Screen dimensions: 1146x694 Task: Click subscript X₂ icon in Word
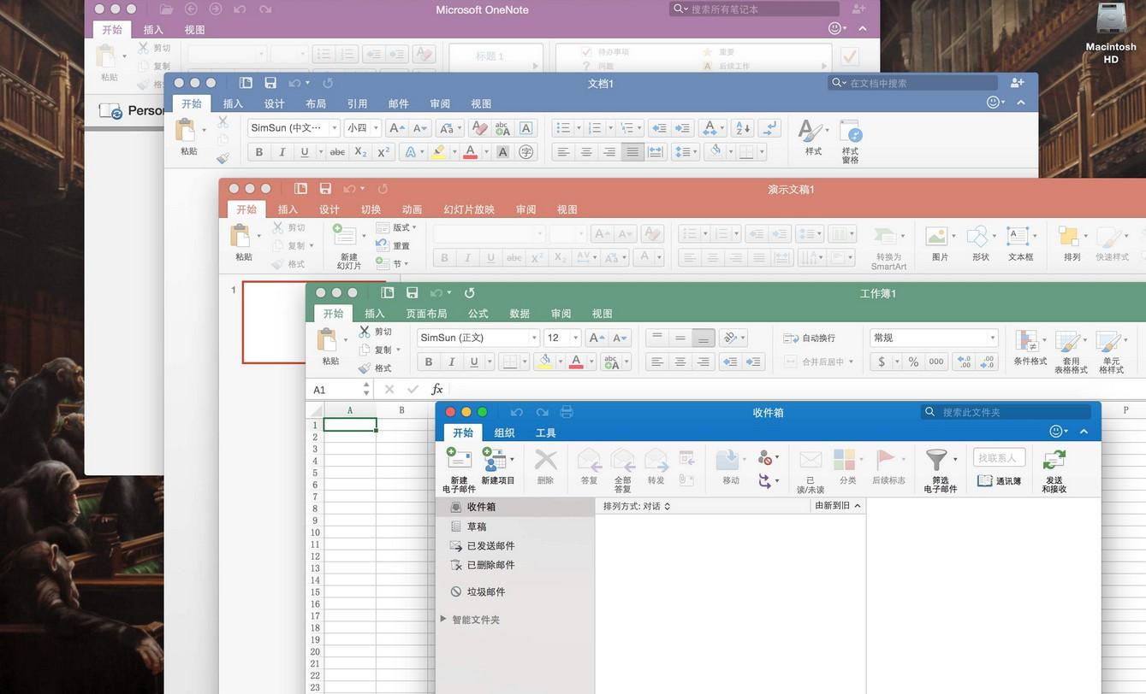pyautogui.click(x=360, y=152)
